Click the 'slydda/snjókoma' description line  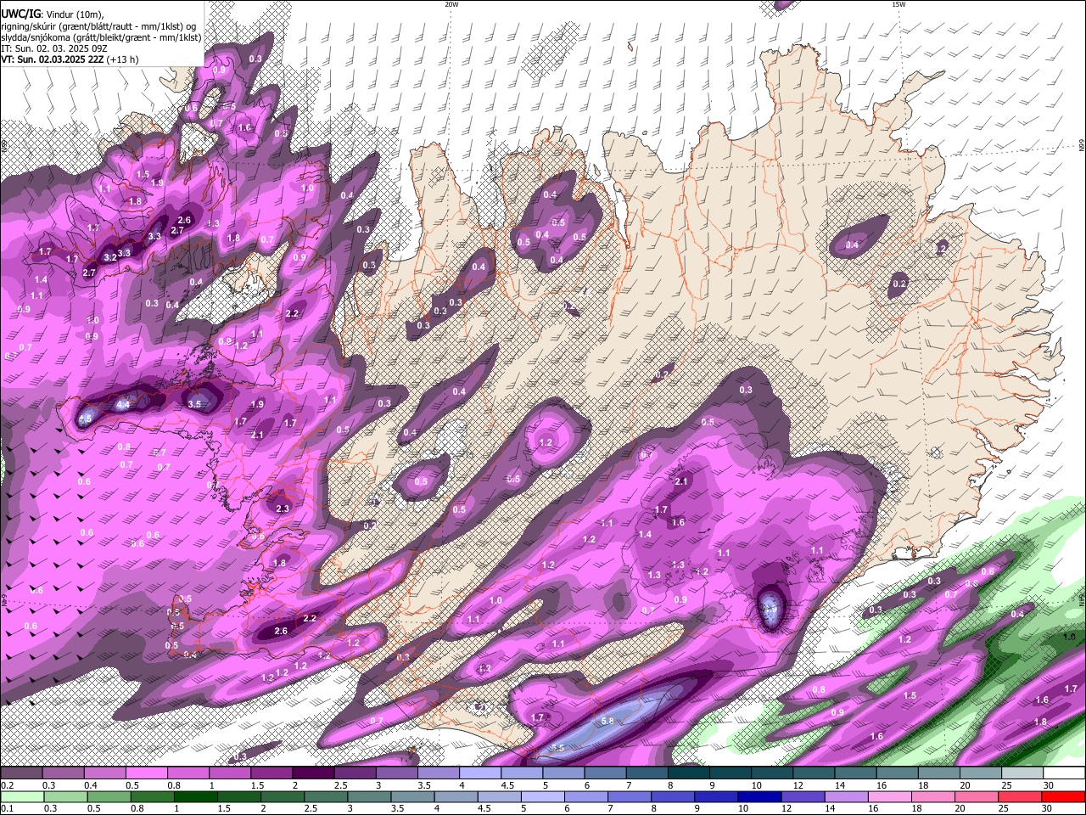(x=101, y=37)
